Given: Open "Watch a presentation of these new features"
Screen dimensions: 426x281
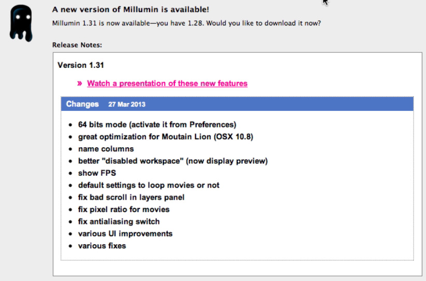Looking at the screenshot, I should coord(167,83).
